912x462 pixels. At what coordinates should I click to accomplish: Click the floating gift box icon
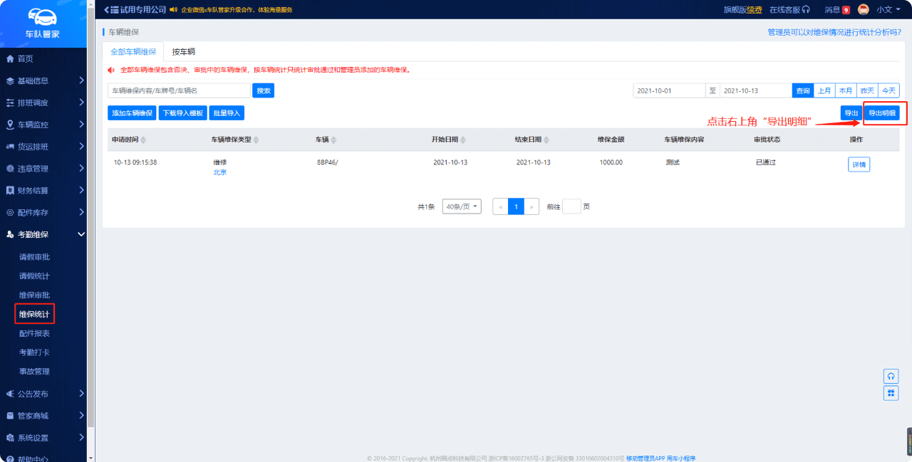coord(891,393)
